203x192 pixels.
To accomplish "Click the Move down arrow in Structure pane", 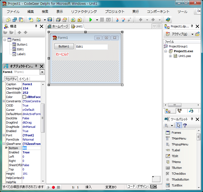I will coord(26,32).
